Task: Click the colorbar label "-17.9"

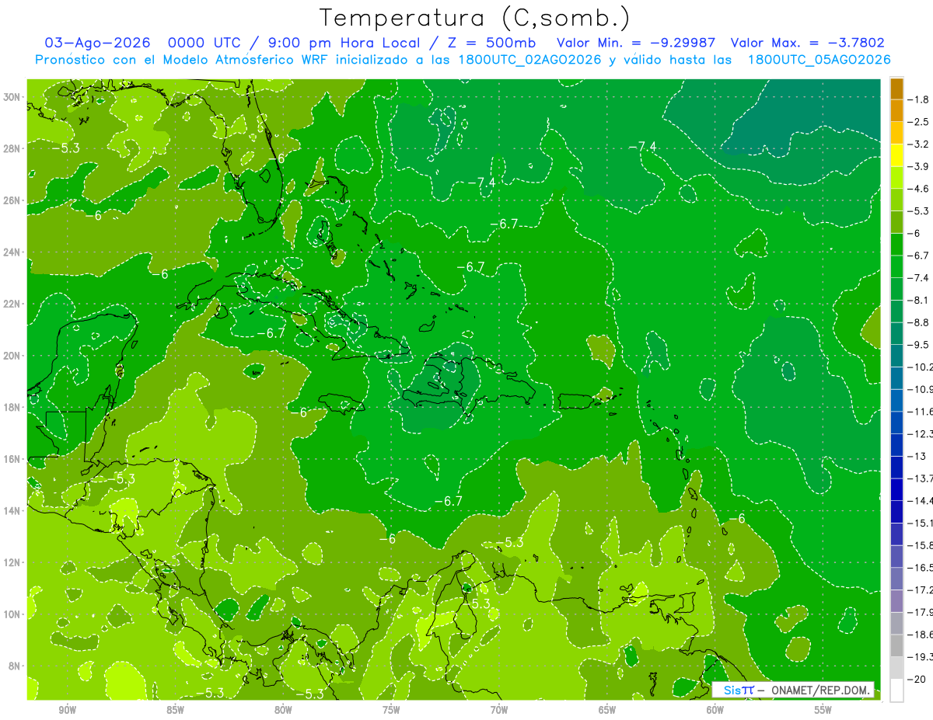Action: [x=920, y=612]
